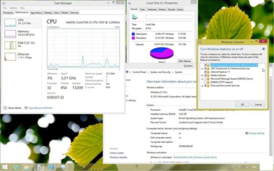This screenshot has width=274, height=171.
Task: Click the blue Used space color swatch
Action: pos(133,34)
